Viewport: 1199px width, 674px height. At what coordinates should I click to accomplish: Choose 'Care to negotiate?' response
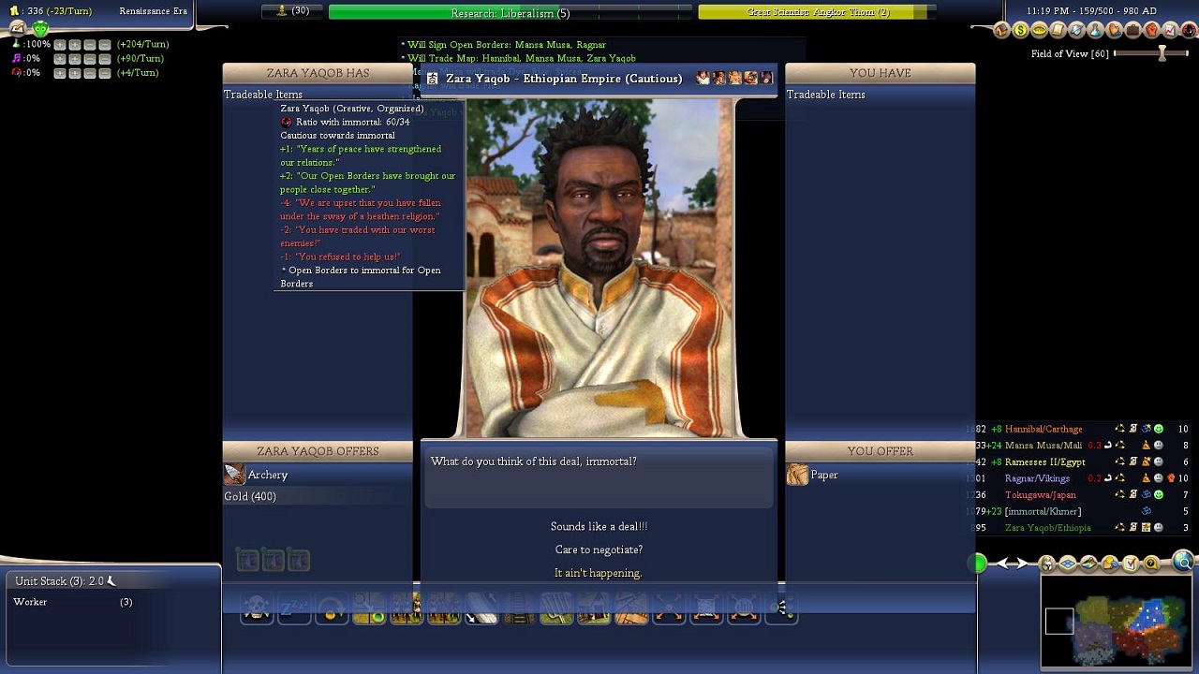point(599,549)
